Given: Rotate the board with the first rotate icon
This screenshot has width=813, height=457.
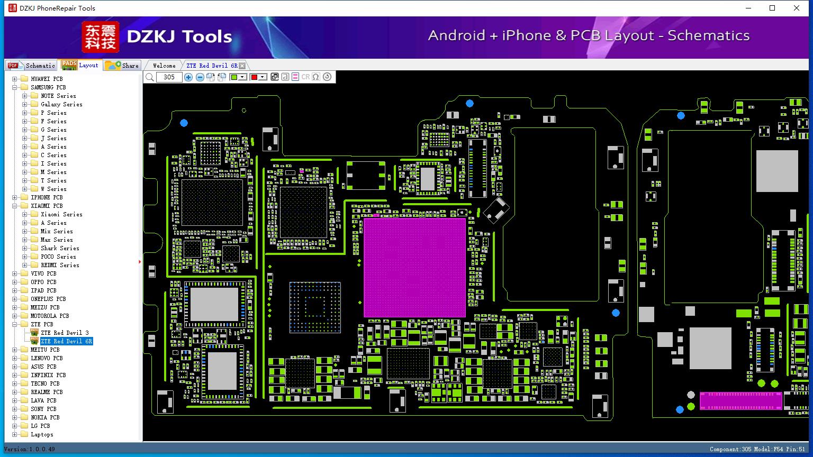Looking at the screenshot, I should (211, 77).
